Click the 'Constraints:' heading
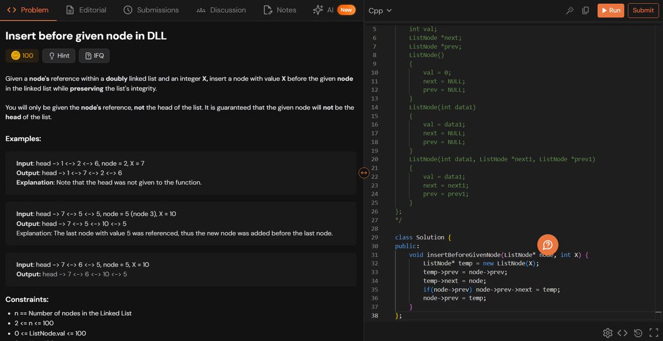Image resolution: width=663 pixels, height=341 pixels. 27,300
